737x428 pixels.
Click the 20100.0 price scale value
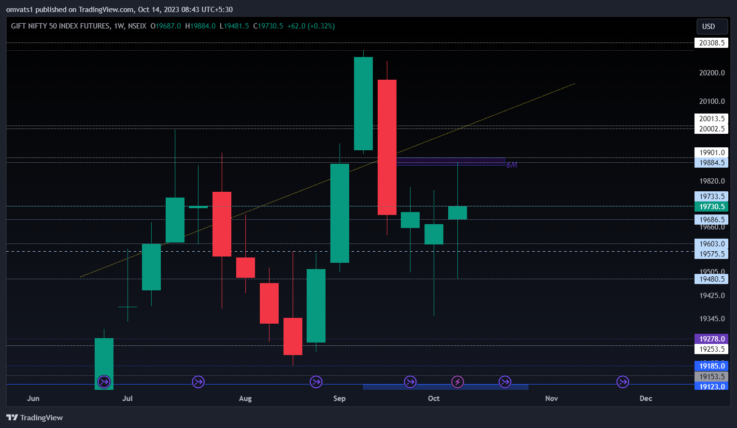click(x=712, y=101)
